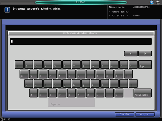Tap the opening bracket [ key
Image resolution: width=162 pixels, height=121 pixels.
pyautogui.click(x=128, y=74)
